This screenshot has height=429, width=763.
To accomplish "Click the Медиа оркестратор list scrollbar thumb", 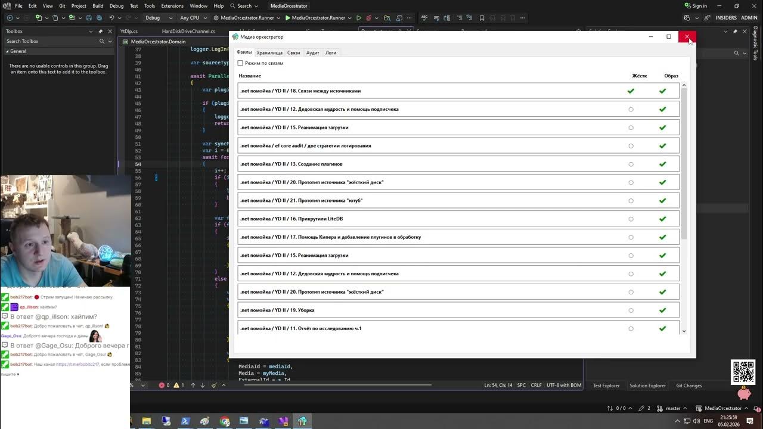I will 684,164.
